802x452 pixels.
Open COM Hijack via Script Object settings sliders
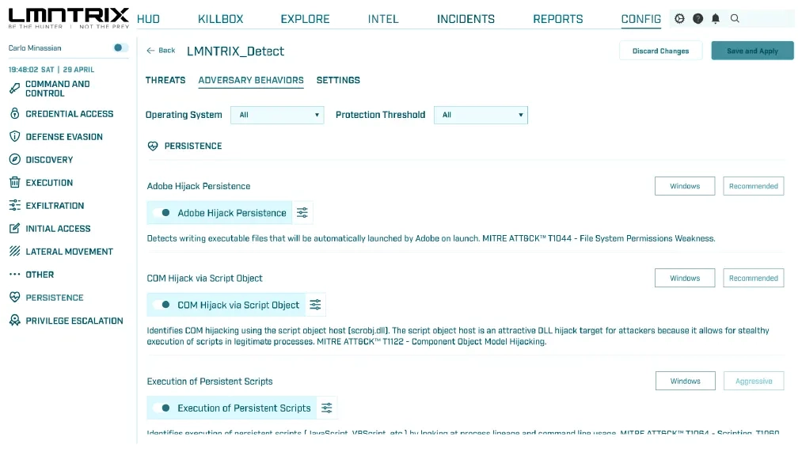pos(316,305)
